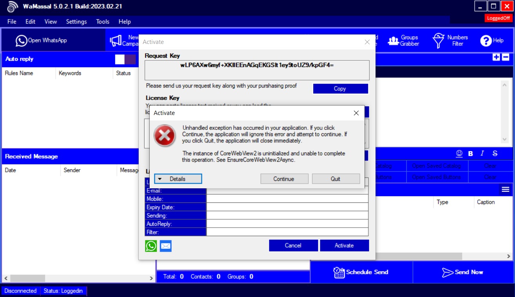Insert an emoji with smiley icon
This screenshot has width=515, height=297.
[459, 153]
